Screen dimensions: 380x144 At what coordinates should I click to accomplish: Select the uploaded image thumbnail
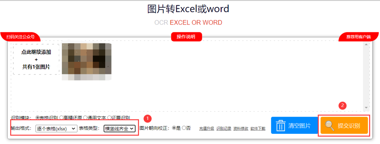coord(87,62)
